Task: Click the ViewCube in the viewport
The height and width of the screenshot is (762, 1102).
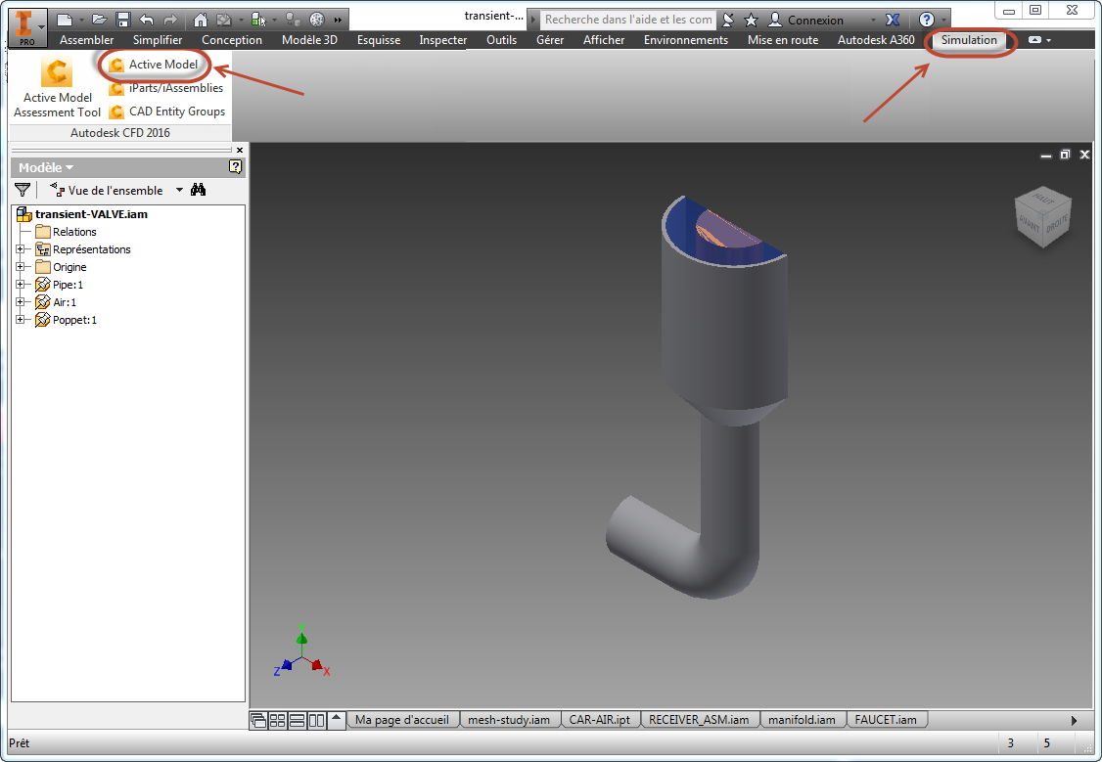Action: click(1042, 217)
